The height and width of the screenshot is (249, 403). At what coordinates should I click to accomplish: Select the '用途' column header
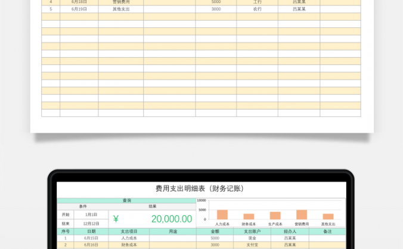[x=173, y=231]
